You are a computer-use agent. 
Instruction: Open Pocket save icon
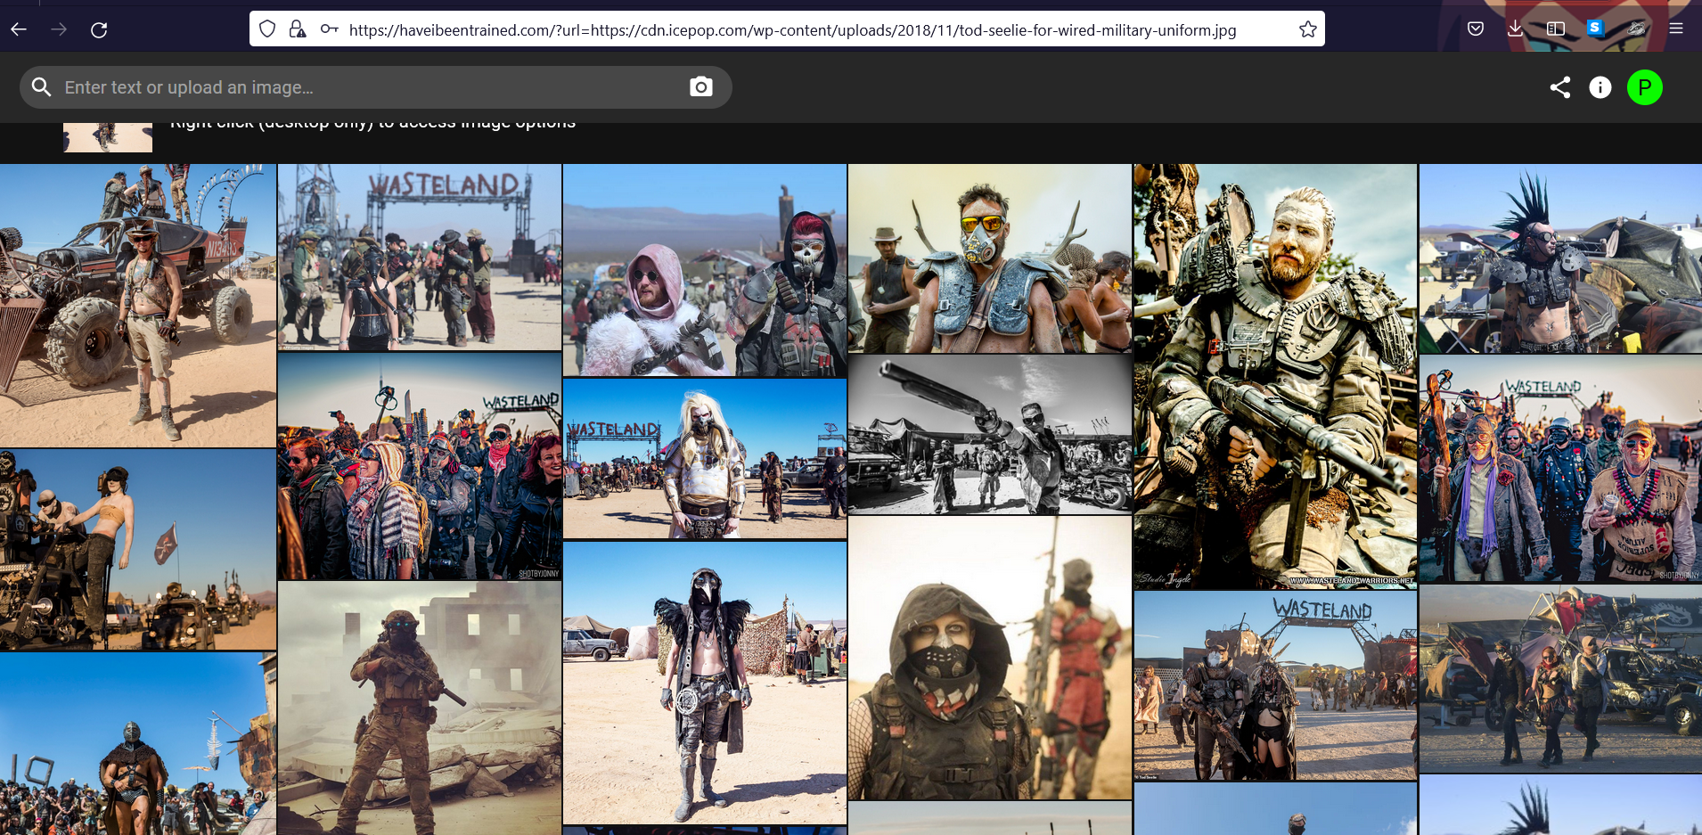[x=1476, y=29]
